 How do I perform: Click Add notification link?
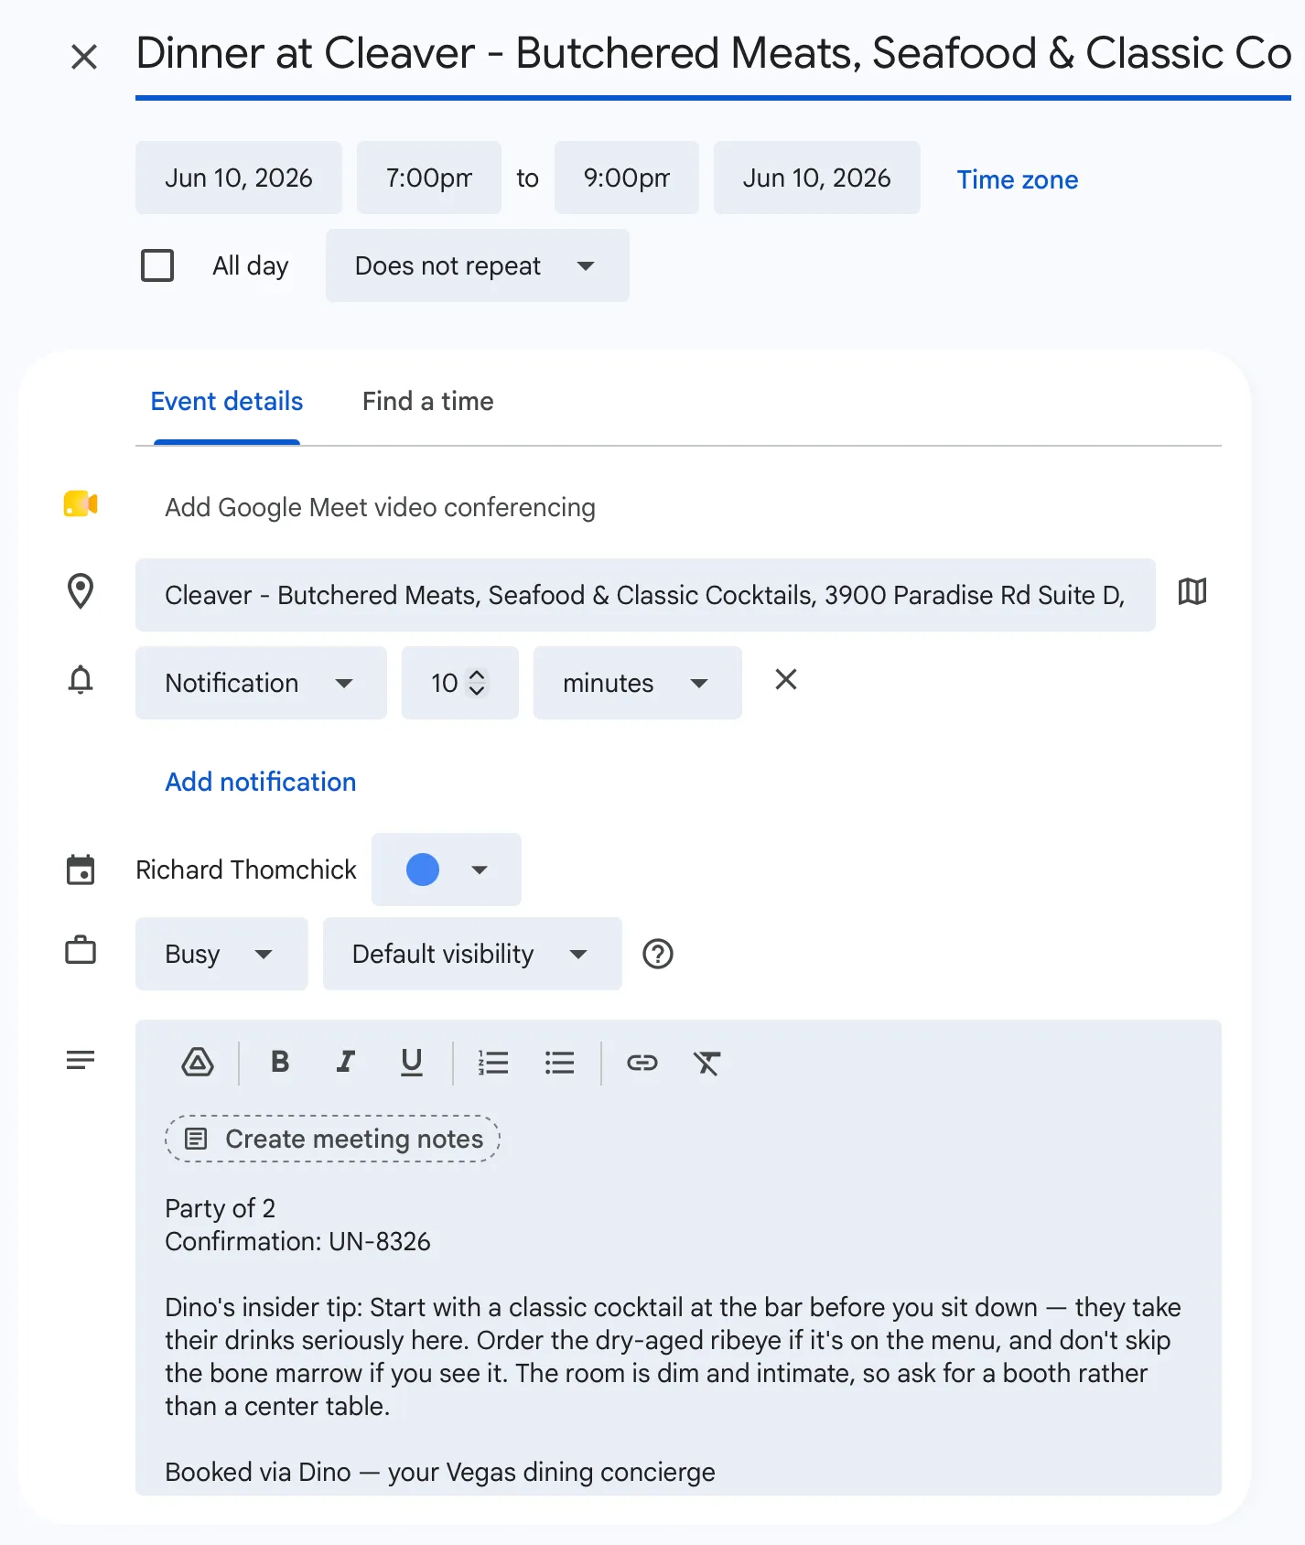(261, 782)
